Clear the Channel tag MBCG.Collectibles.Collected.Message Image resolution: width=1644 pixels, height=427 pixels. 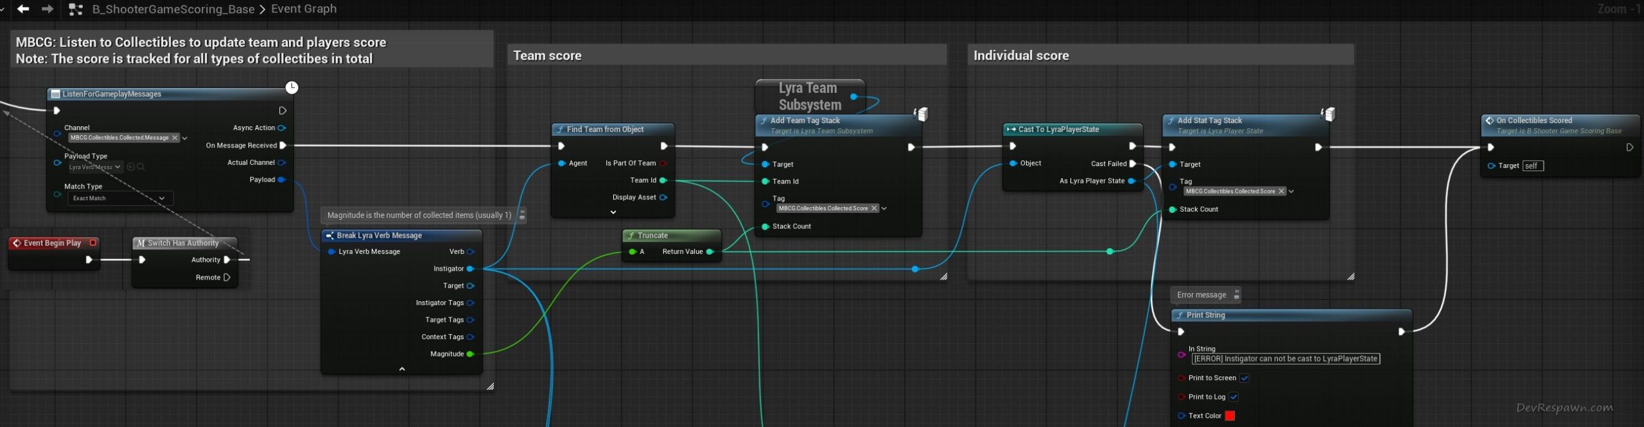coord(175,138)
